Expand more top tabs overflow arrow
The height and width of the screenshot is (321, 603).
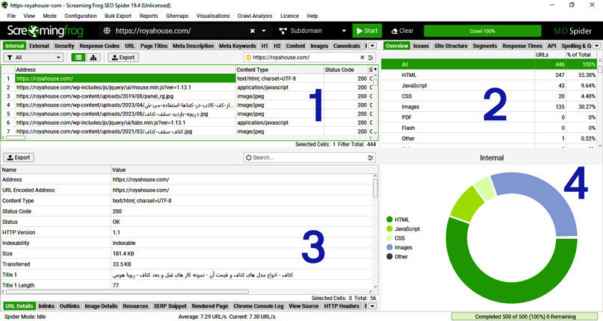coord(372,46)
